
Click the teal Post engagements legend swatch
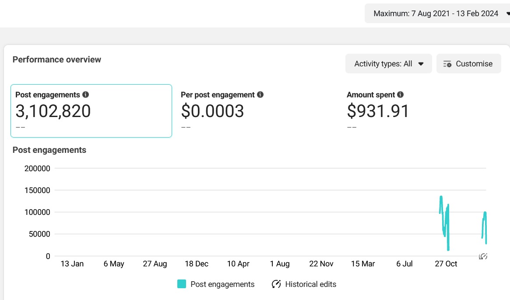pos(182,284)
